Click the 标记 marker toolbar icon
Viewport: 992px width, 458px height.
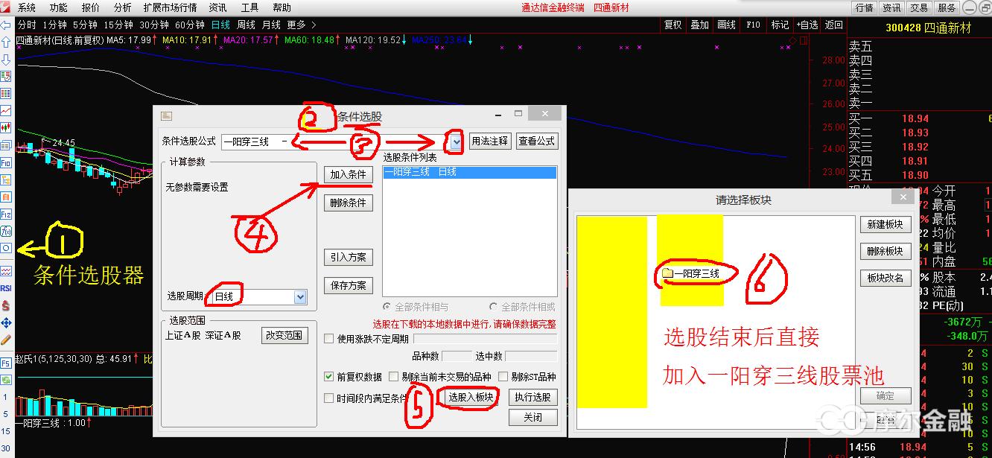[779, 25]
